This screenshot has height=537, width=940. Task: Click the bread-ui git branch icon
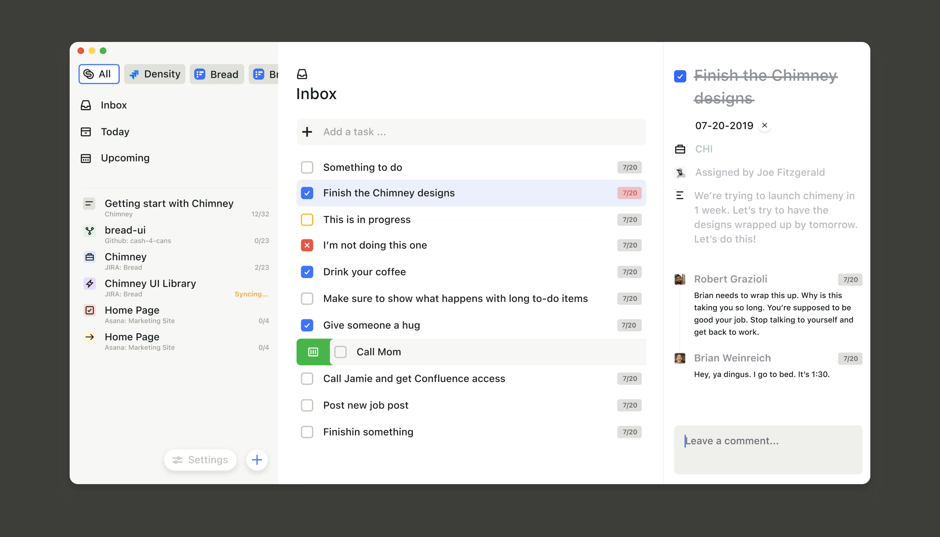[89, 231]
